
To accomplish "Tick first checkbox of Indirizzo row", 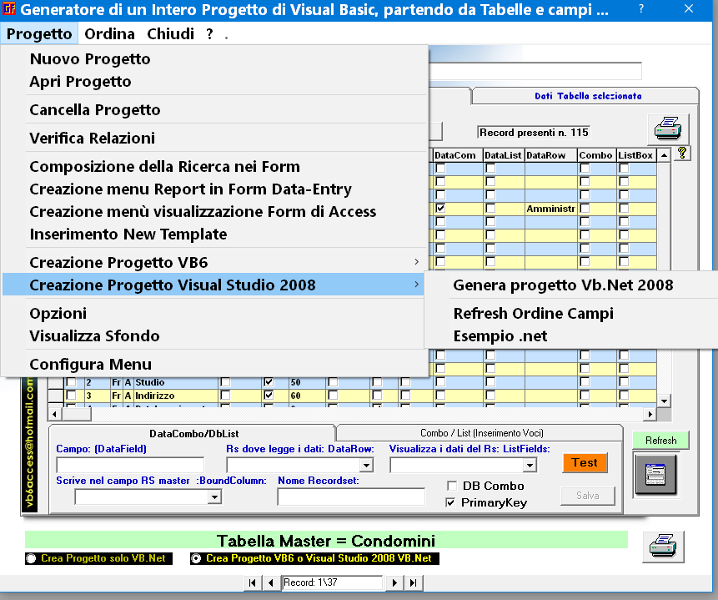I will [71, 395].
